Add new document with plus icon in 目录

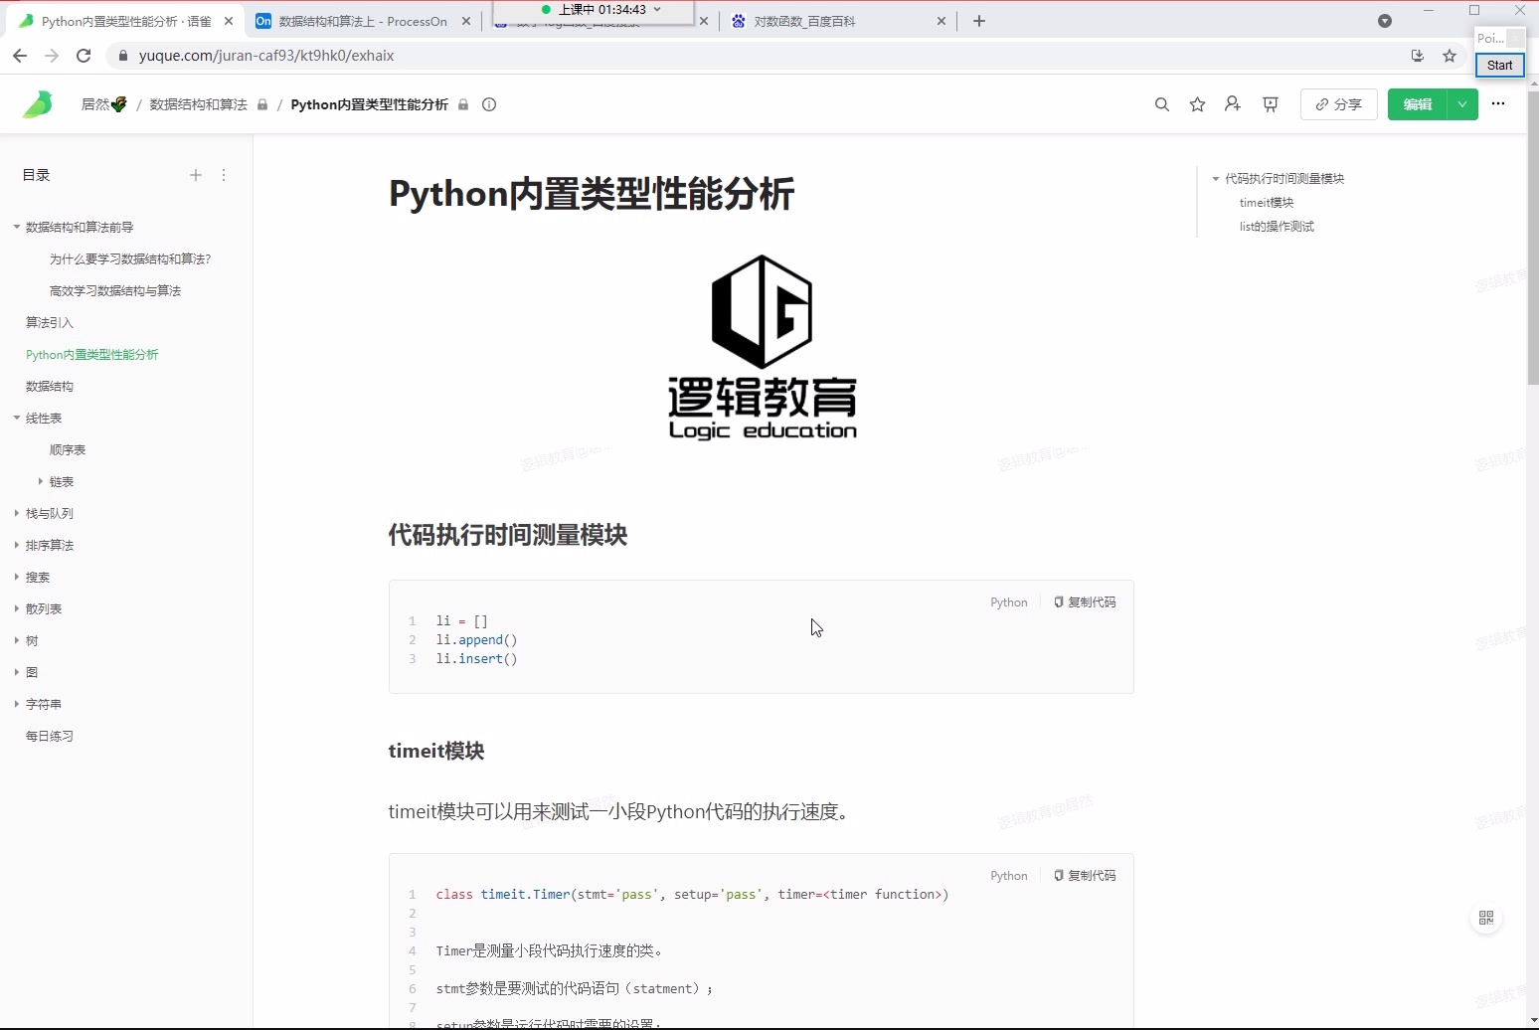196,175
